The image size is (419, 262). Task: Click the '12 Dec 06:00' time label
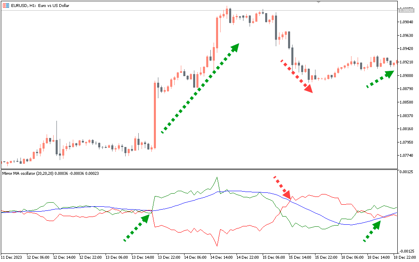pos(38,257)
